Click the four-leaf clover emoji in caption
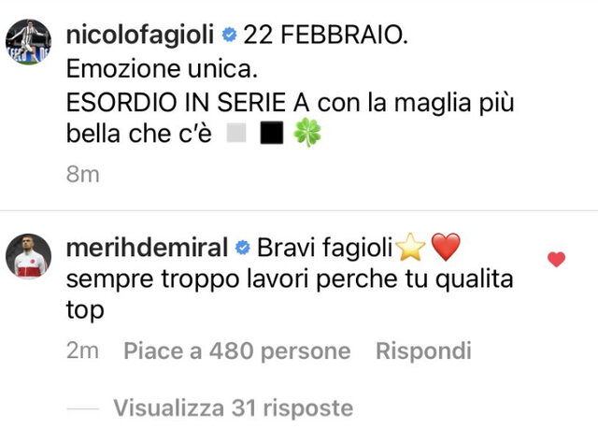 (x=307, y=133)
